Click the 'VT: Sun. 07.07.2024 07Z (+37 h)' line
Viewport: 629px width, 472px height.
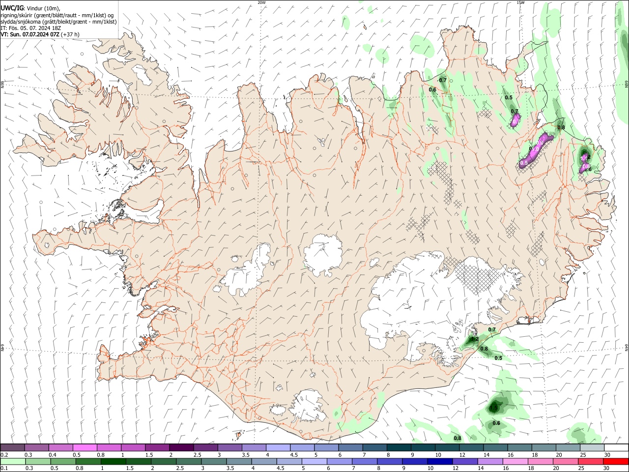pos(40,34)
